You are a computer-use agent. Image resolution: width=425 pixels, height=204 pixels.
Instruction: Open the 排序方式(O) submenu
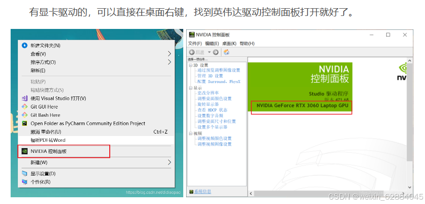pyautogui.click(x=96, y=62)
